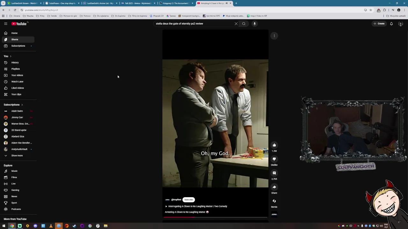The image size is (408, 229).
Task: Switch to Fall 2025 Anime tab
Action: tap(138, 3)
